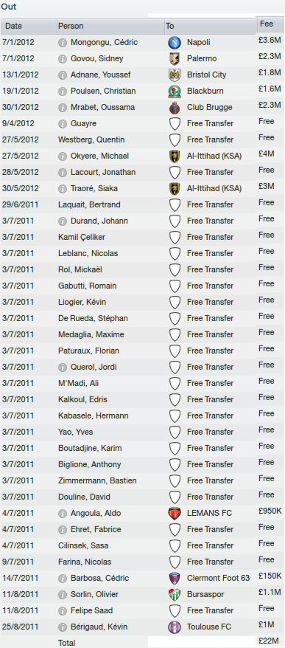
Task: Click the Blackburn club badge icon
Action: [175, 91]
